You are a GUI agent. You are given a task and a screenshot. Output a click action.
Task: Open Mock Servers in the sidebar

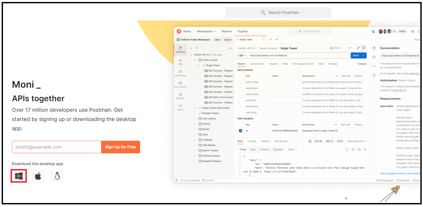(x=180, y=85)
